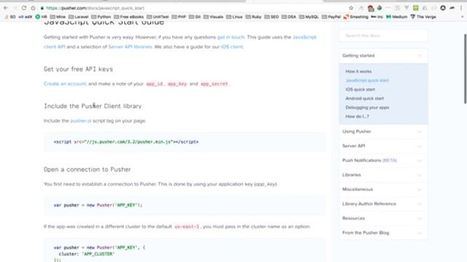Open the Chrome three-dot menu
467x262 pixels.
click(x=461, y=8)
